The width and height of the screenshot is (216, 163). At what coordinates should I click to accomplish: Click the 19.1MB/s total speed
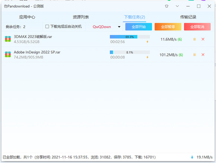204,157
